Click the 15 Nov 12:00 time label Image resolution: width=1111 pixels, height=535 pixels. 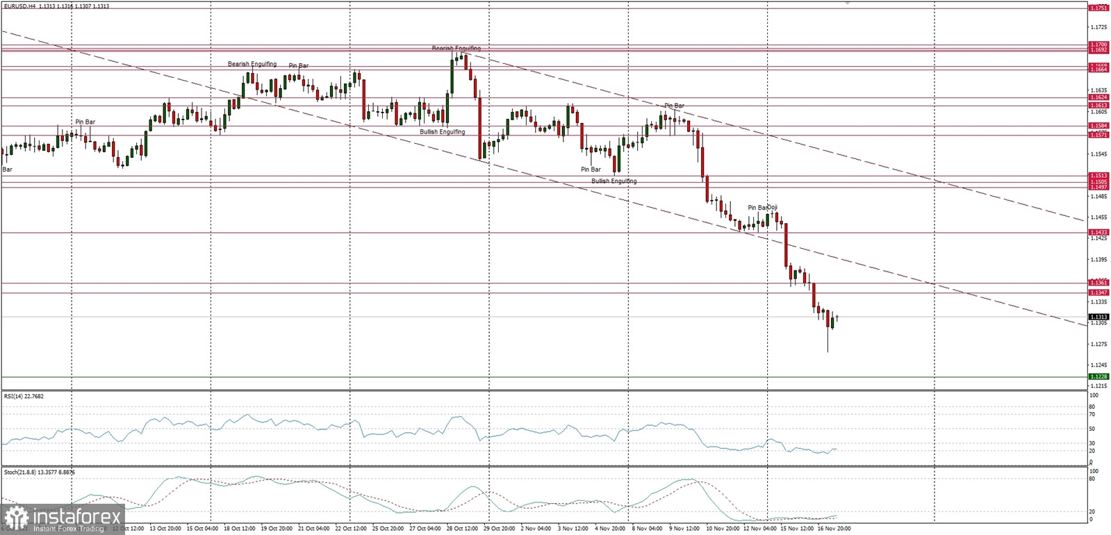pyautogui.click(x=797, y=529)
